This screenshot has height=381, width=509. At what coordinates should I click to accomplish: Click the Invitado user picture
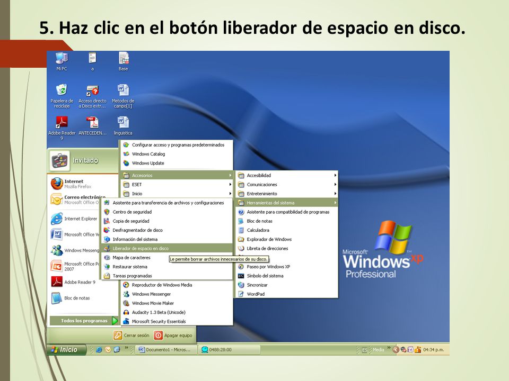[x=60, y=160]
